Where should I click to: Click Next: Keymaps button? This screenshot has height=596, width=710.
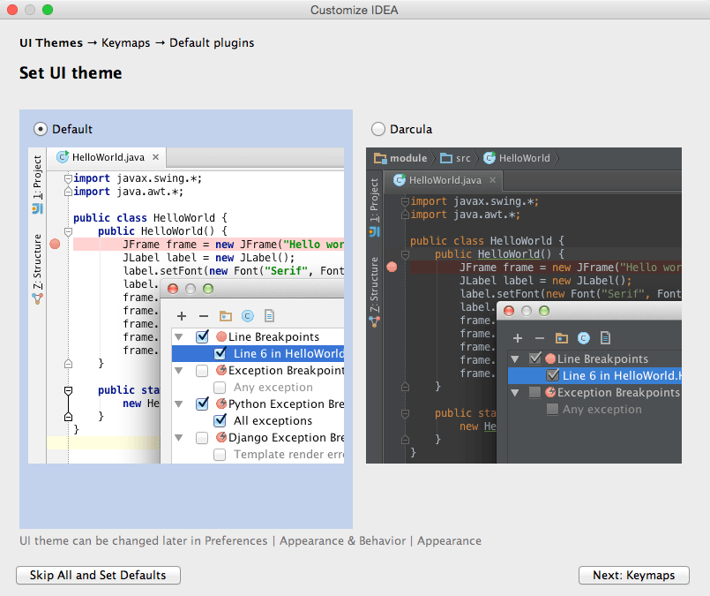633,575
